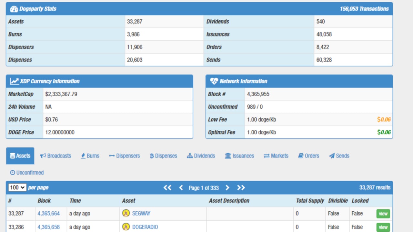Go to the next page arrow
Screen dimensions: 413x232
coord(227,188)
